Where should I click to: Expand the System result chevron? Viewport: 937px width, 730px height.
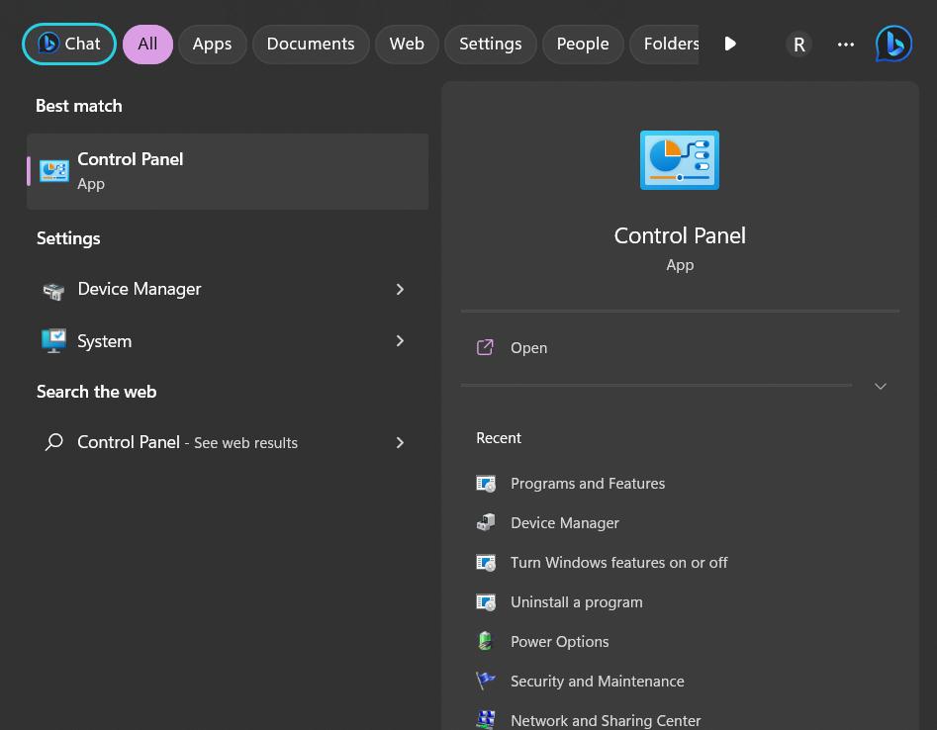point(401,340)
